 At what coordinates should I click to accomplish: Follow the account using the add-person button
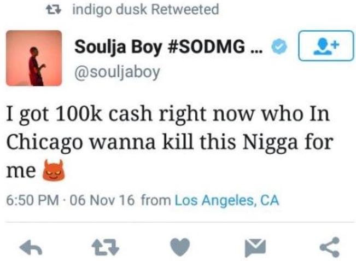click(x=326, y=45)
